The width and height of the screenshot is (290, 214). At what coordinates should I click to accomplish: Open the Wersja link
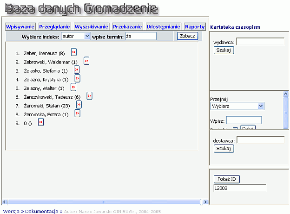click(11, 211)
